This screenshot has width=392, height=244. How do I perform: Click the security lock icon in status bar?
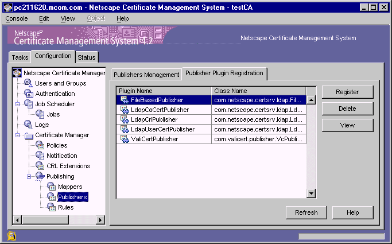coord(11,236)
